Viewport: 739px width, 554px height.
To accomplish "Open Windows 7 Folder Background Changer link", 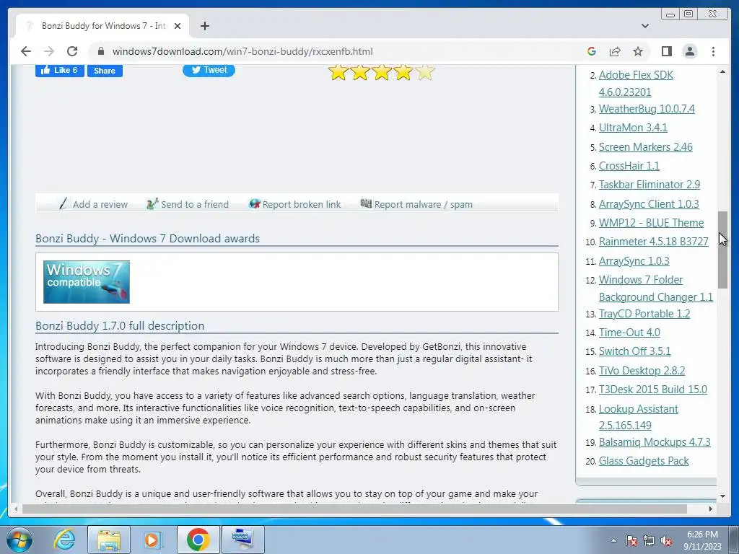I will [x=655, y=289].
